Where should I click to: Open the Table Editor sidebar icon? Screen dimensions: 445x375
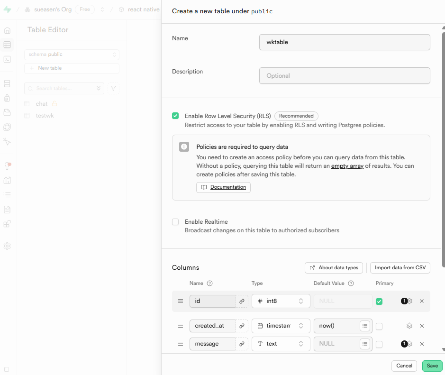point(7,45)
